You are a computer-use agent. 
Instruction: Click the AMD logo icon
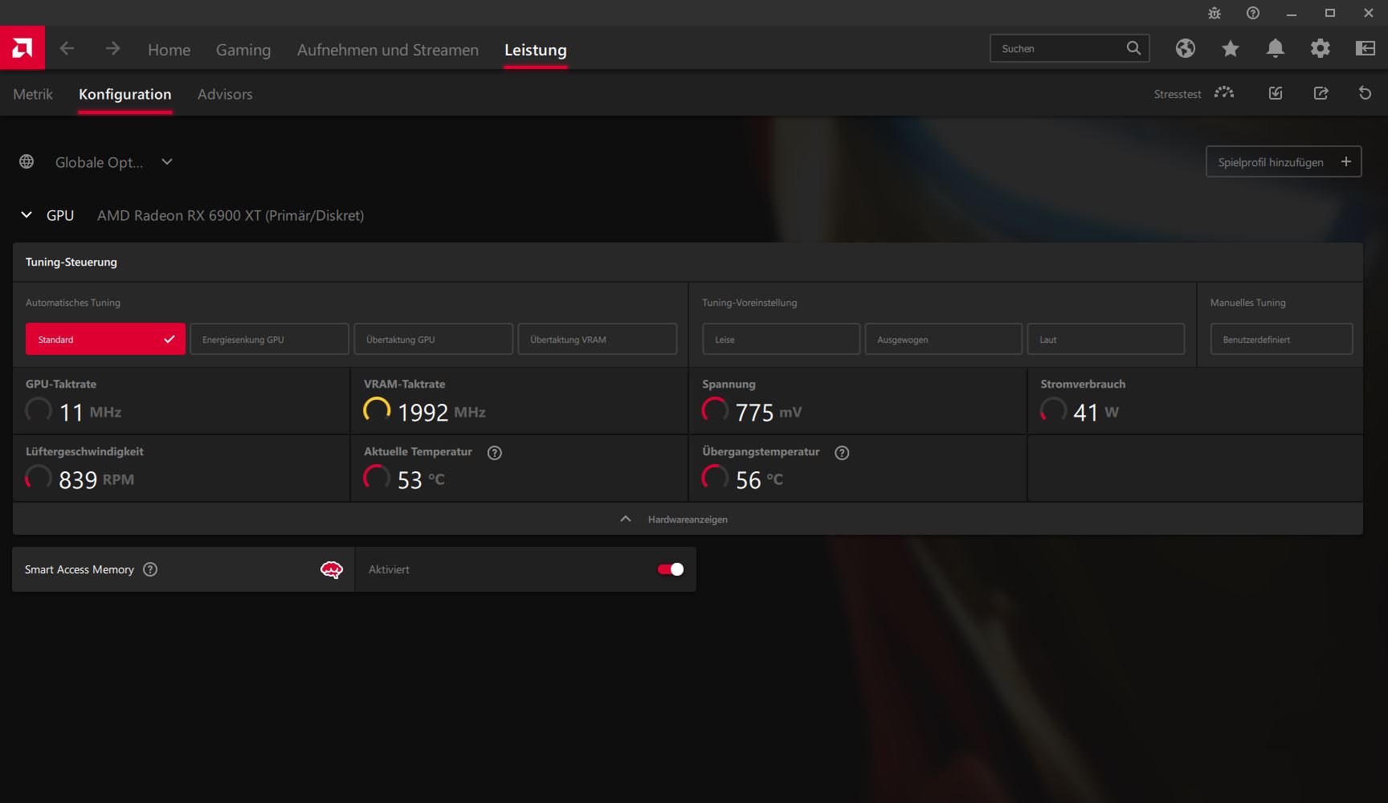22,48
